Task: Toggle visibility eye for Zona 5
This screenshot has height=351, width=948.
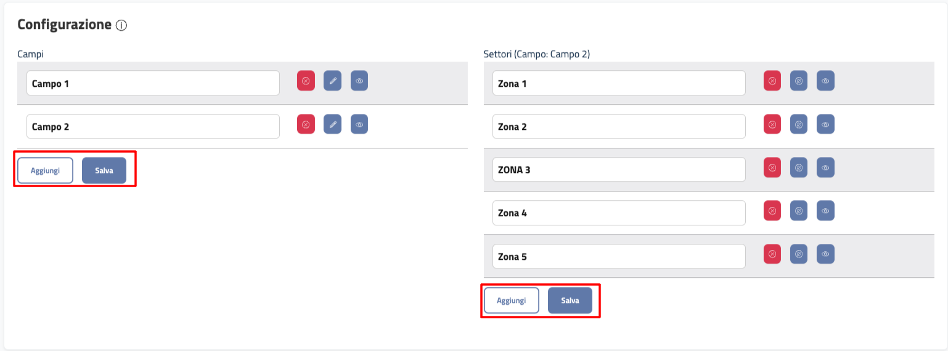Action: click(825, 254)
